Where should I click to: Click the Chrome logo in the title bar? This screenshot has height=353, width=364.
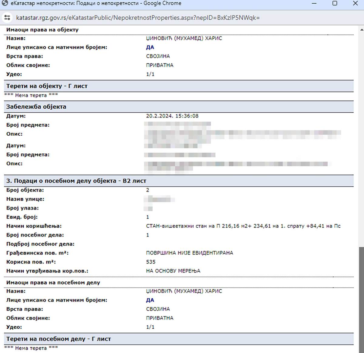coord(5,3)
